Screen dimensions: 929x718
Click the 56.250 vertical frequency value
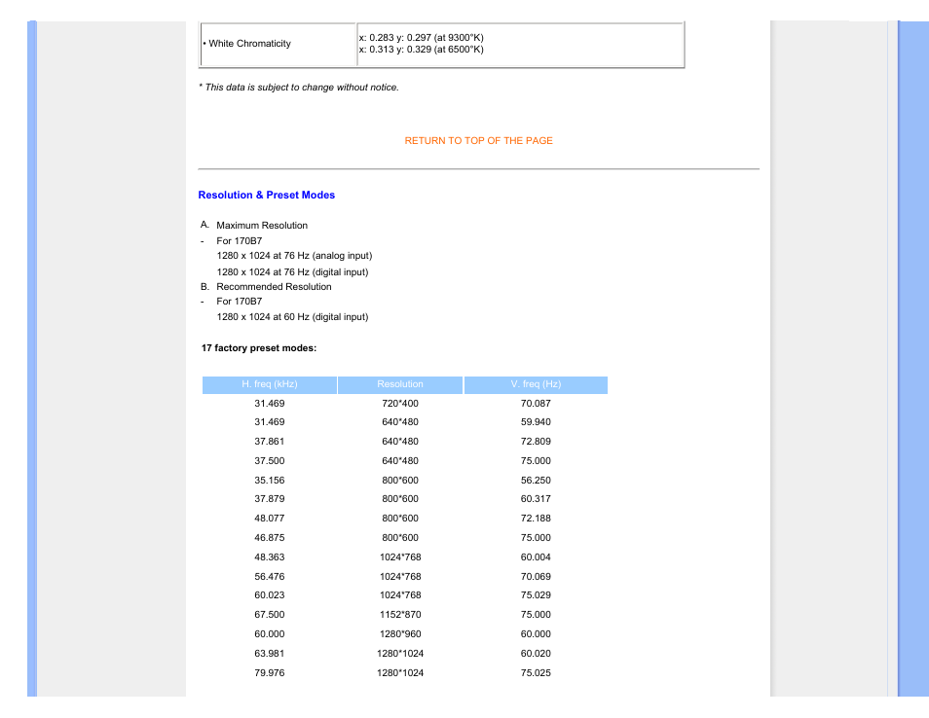[536, 481]
